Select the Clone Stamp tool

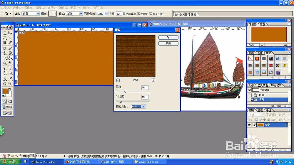pos(4,53)
